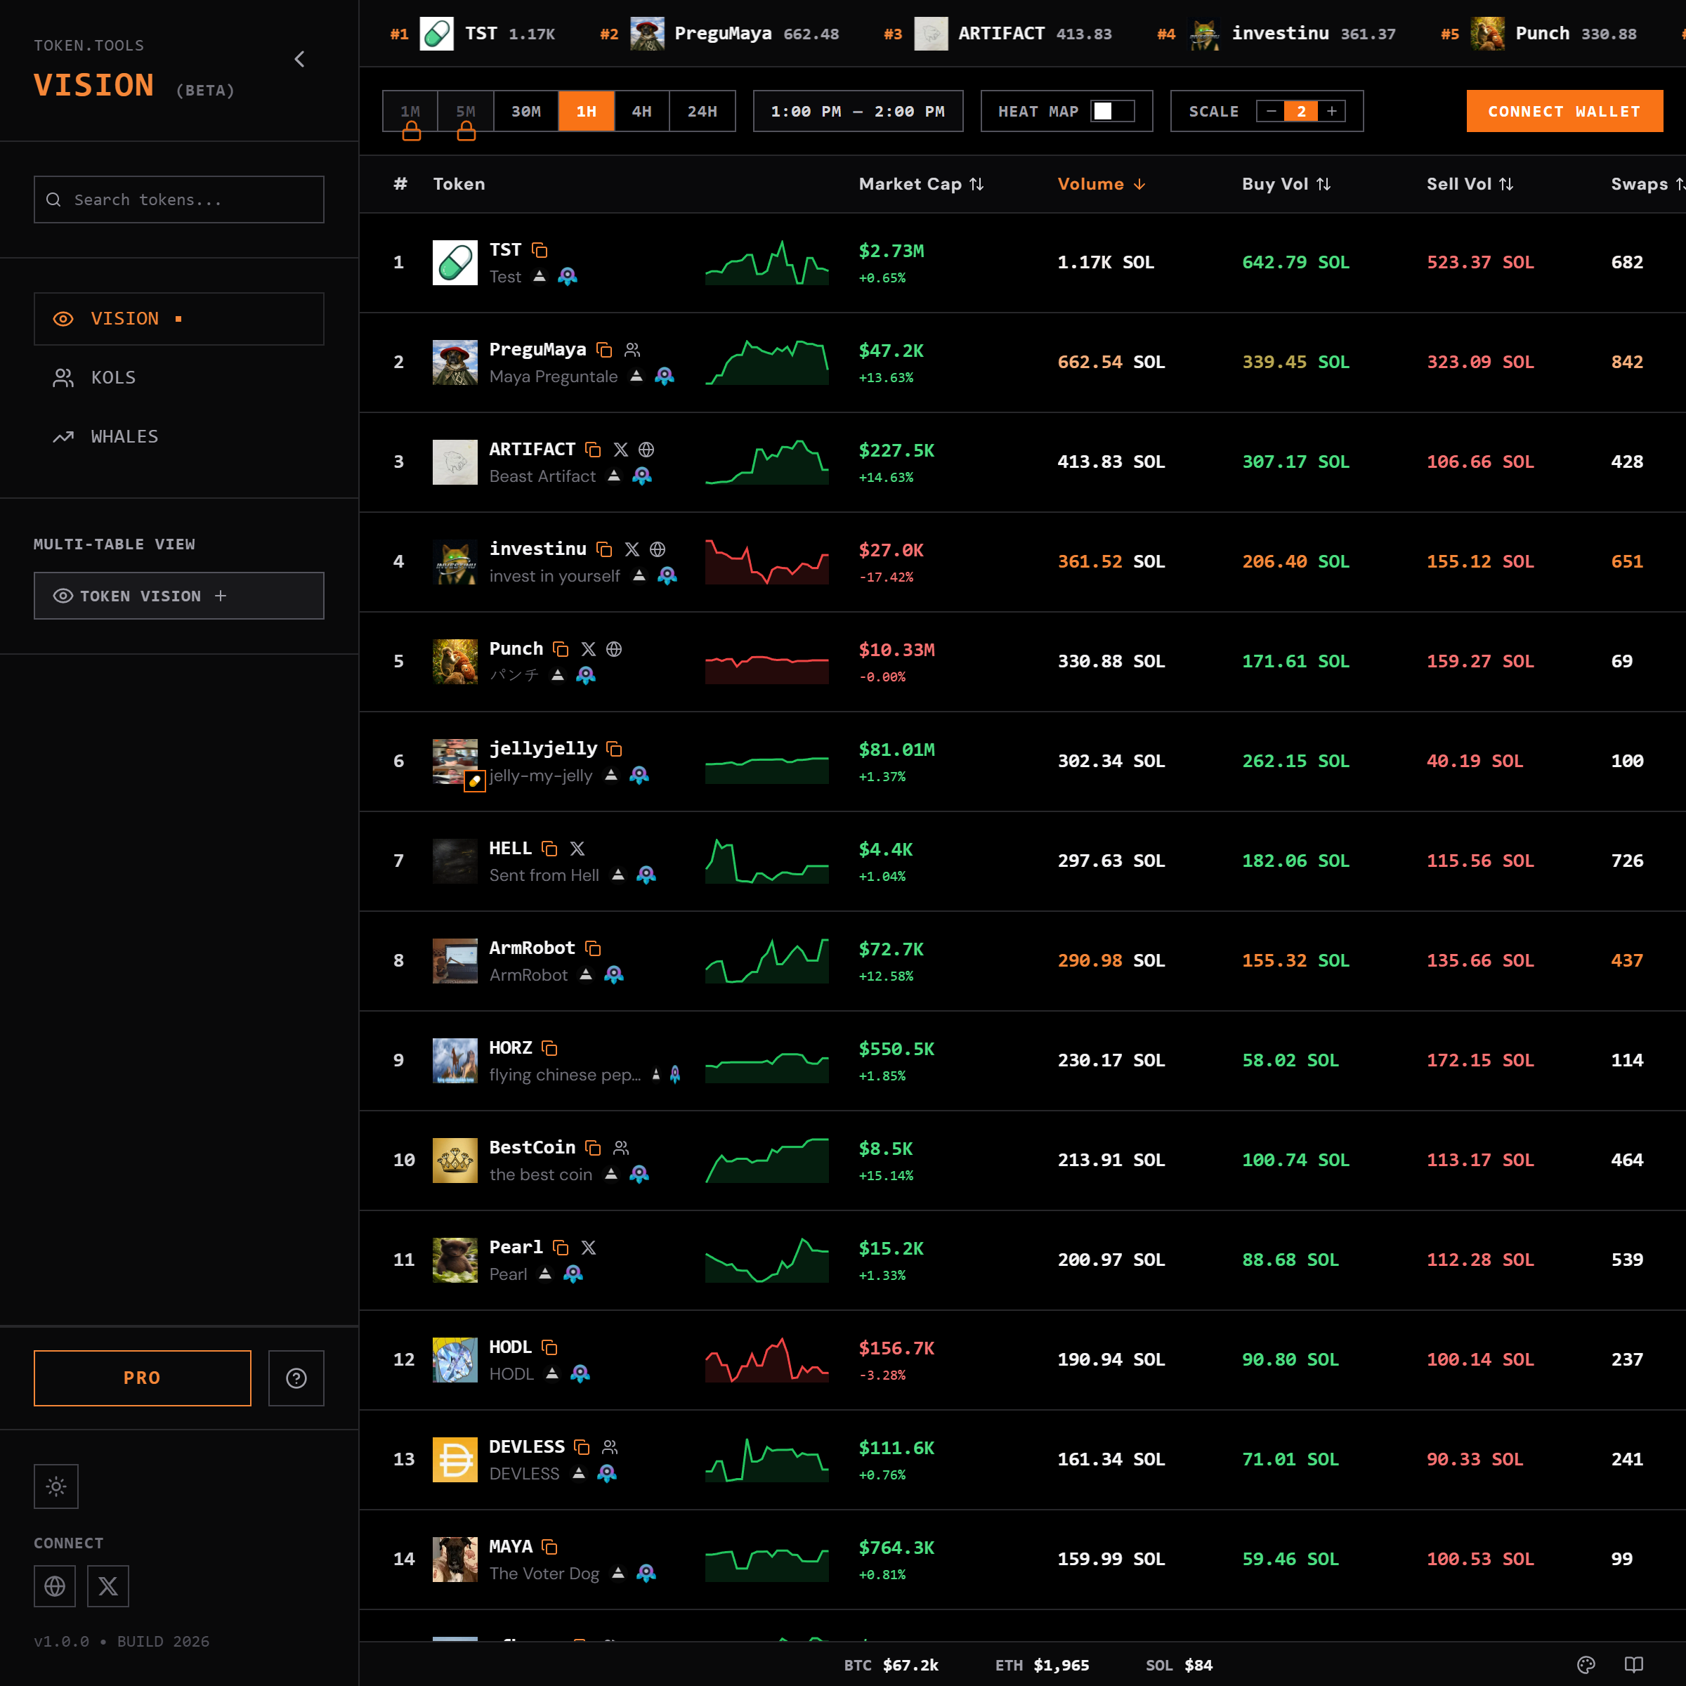Open investinu's X (Twitter) page
The width and height of the screenshot is (1686, 1686).
(x=632, y=549)
